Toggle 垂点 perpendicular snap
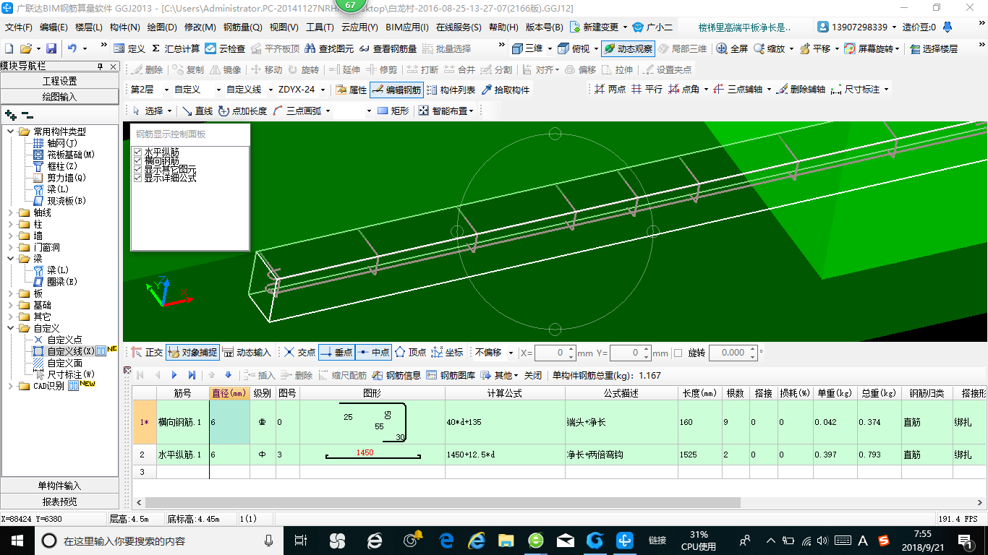The image size is (988, 555). (336, 353)
